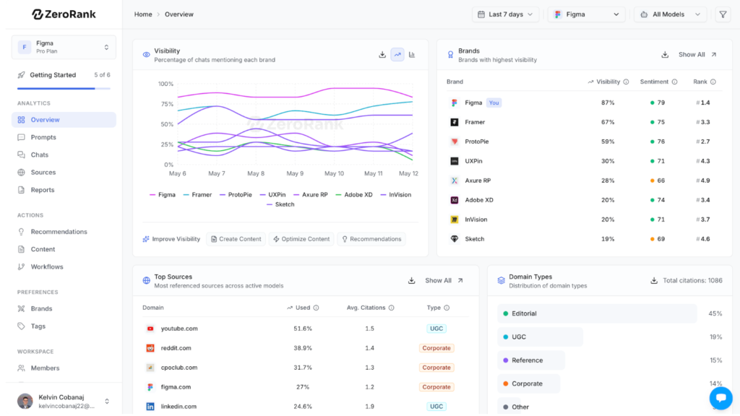Screen dimensions: 740x416
Task: Toggle Figma series in chart legend
Action: point(163,195)
